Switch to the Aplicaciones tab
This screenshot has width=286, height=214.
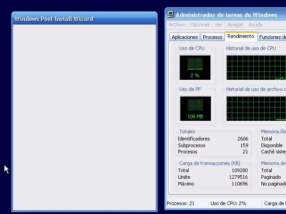185,37
